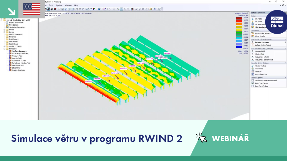Click the Delete Results icon
The width and height of the screenshot is (287, 161).
point(253,36)
